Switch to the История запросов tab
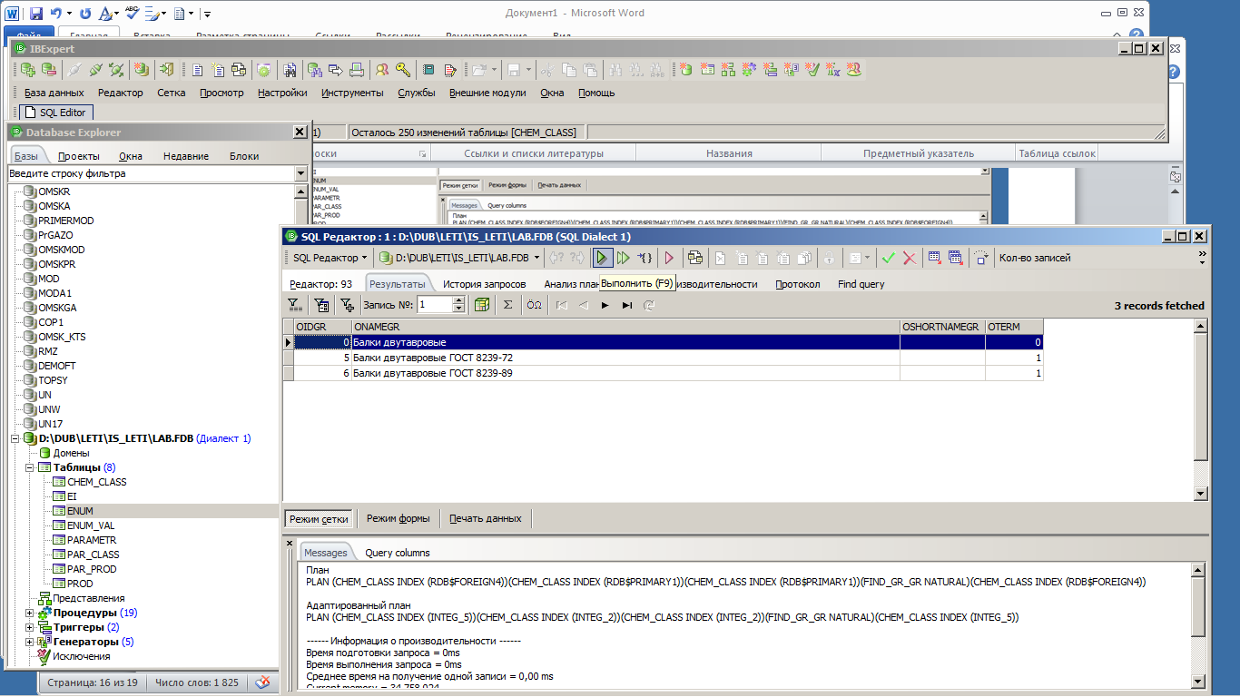 pyautogui.click(x=485, y=284)
